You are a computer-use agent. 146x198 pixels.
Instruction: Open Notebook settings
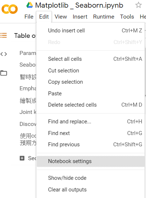click(x=91, y=161)
